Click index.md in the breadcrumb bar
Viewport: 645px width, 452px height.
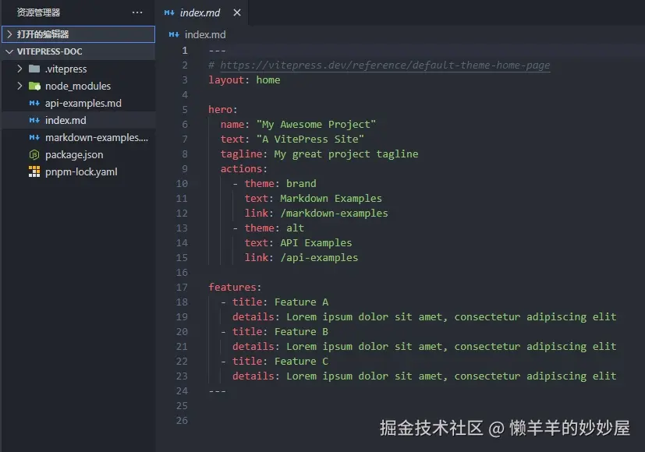[x=205, y=34]
